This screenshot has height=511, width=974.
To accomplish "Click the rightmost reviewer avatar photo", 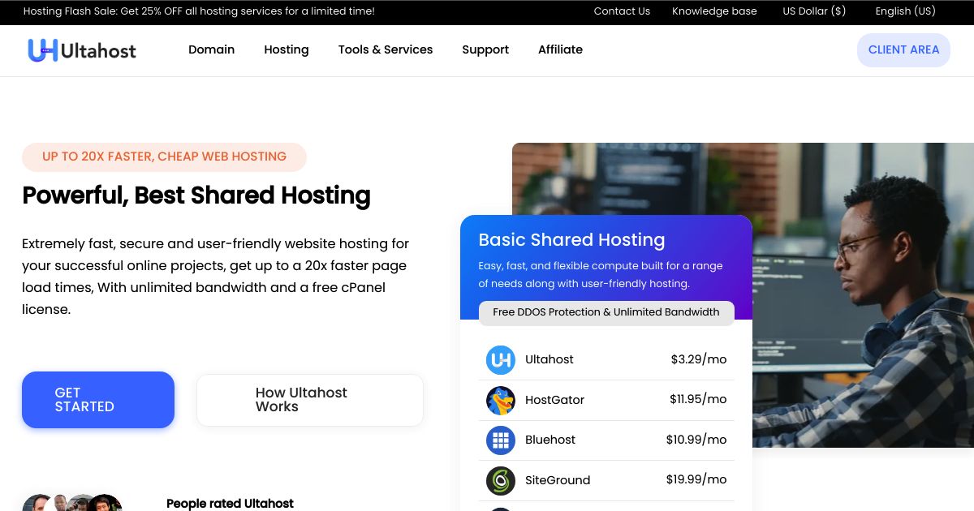I will pyautogui.click(x=104, y=503).
